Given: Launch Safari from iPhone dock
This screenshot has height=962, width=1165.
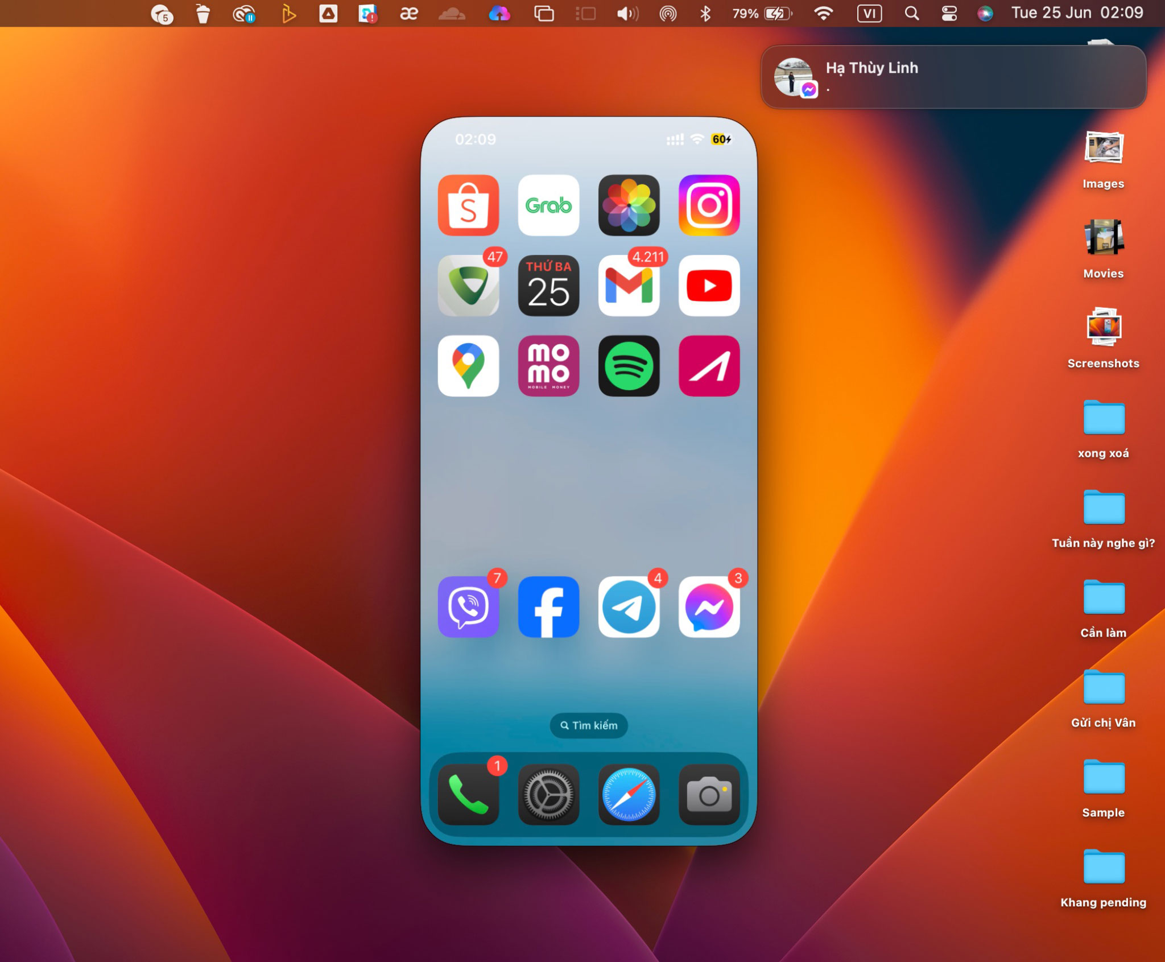Looking at the screenshot, I should (629, 795).
